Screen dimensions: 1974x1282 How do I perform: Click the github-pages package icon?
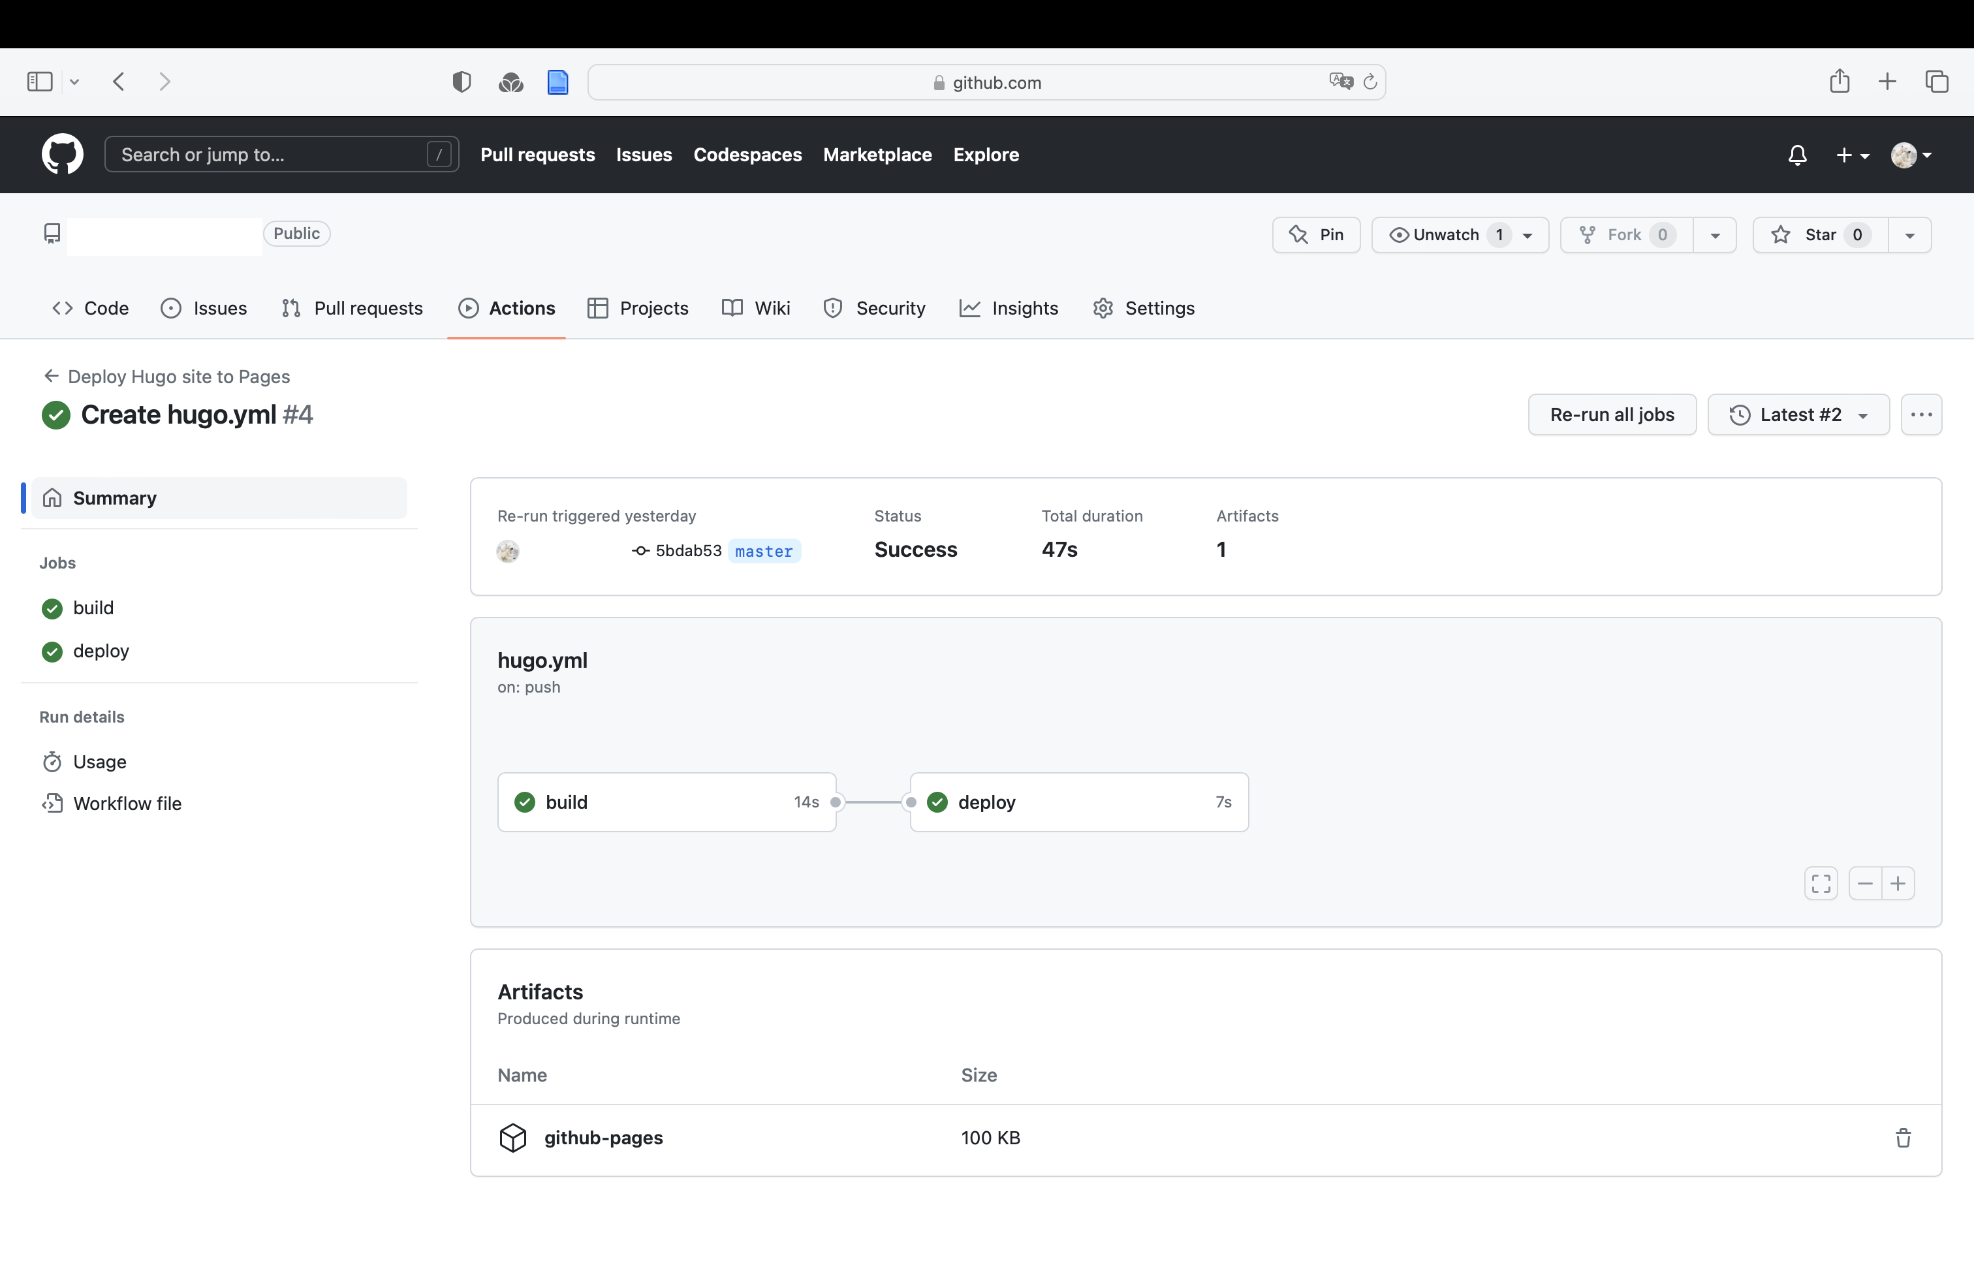(x=512, y=1137)
